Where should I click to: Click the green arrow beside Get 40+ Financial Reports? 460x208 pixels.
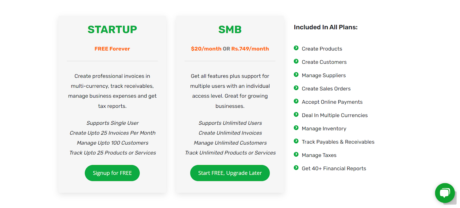pyautogui.click(x=296, y=168)
